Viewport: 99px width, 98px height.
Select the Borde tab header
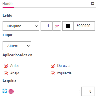pos(8,4)
